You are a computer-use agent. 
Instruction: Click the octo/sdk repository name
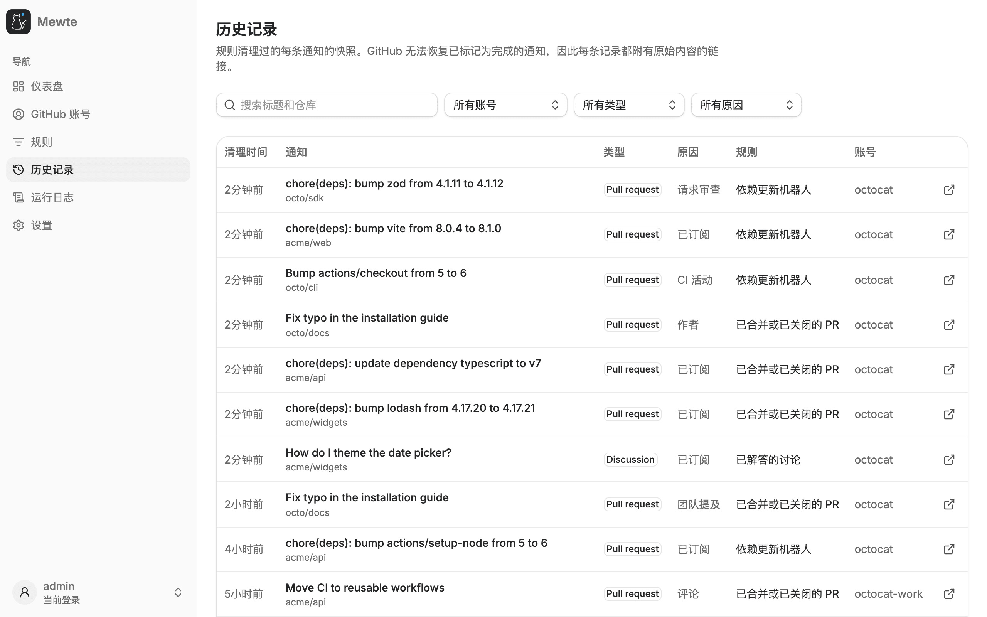tap(305, 198)
